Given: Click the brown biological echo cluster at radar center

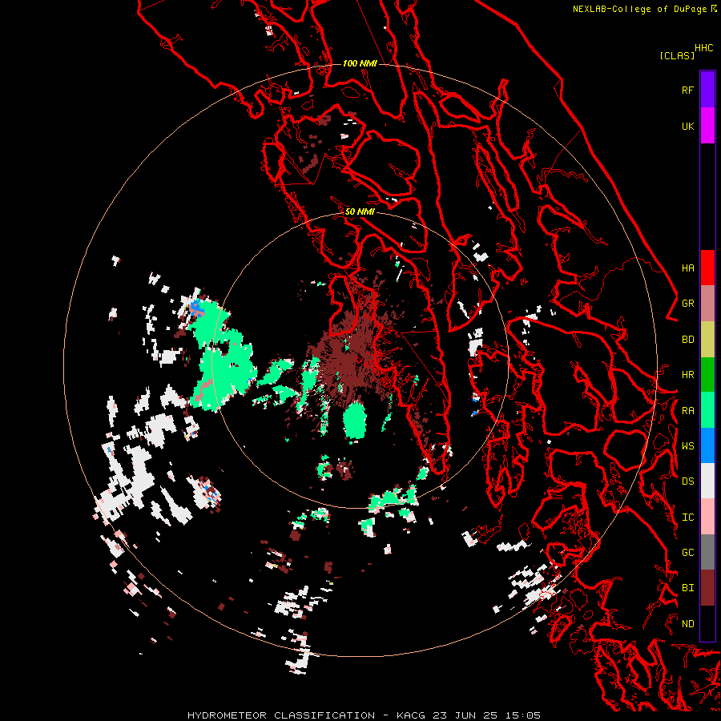Looking at the screenshot, I should 352,359.
